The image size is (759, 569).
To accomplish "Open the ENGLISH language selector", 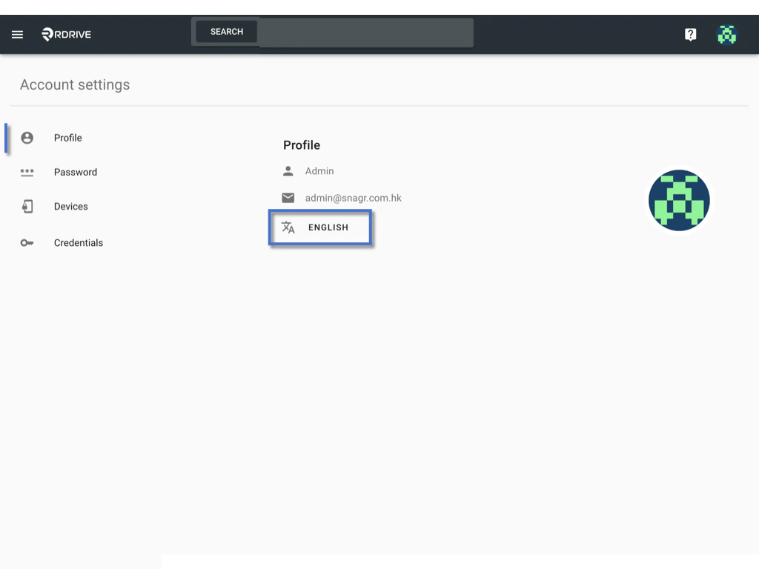I will [x=320, y=227].
